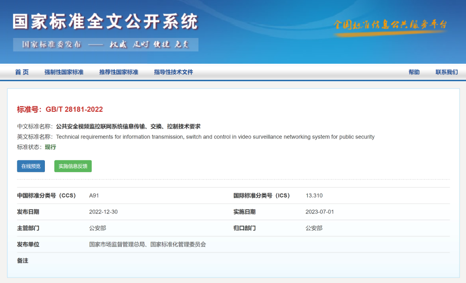Viewport: 466px width, 283px height.
Task: Click the 全国标准信息公共服务平台 calligraphy logo
Action: (390, 25)
